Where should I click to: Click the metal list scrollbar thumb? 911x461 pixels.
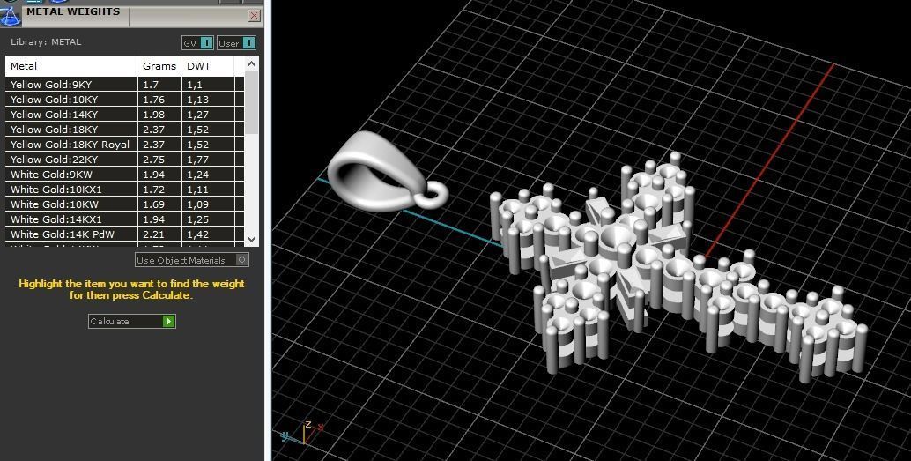click(x=251, y=103)
